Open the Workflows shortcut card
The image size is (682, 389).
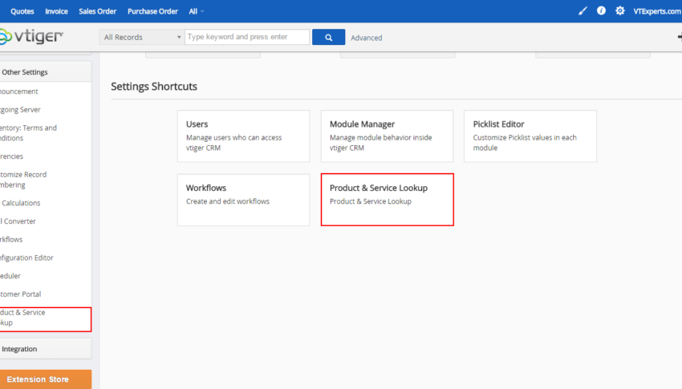click(x=244, y=200)
